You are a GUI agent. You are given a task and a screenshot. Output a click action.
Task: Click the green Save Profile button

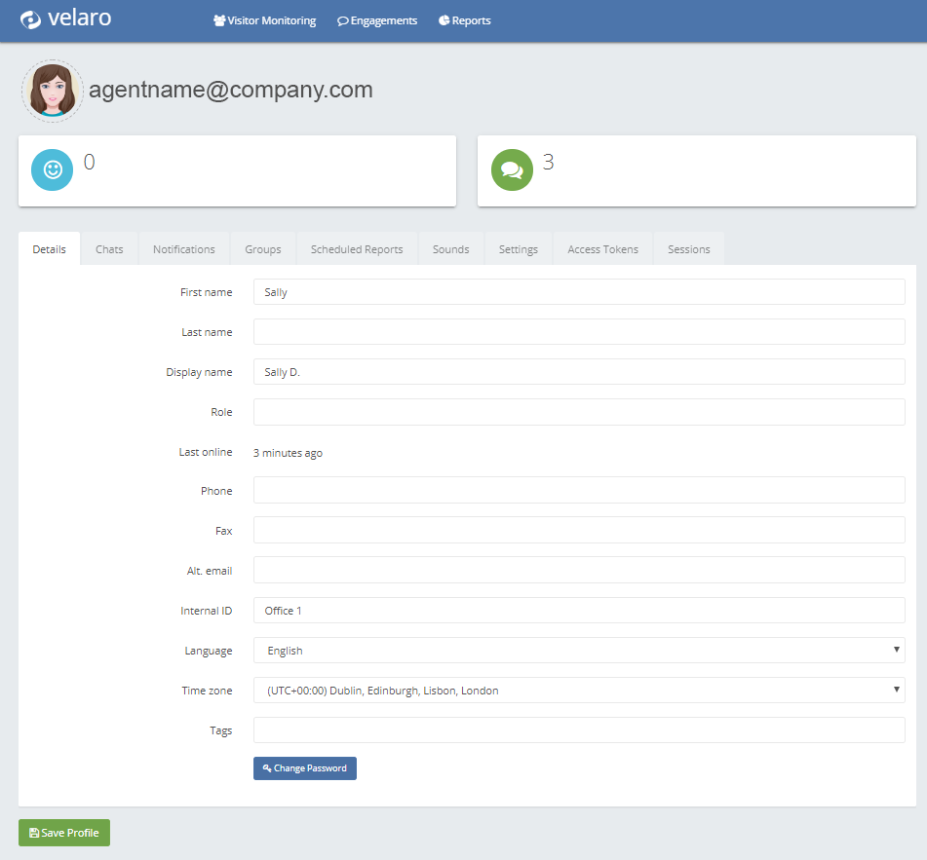(64, 833)
